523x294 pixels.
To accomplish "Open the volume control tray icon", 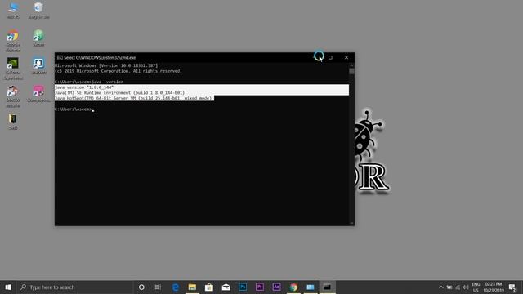I will pyautogui.click(x=466, y=287).
